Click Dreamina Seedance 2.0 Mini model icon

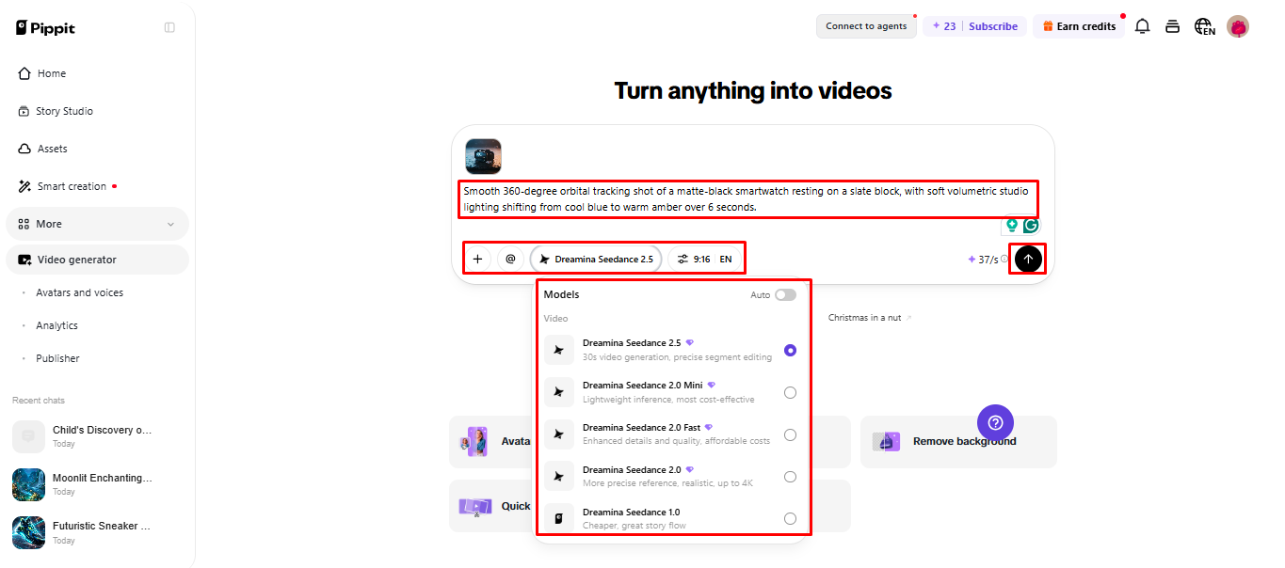559,392
